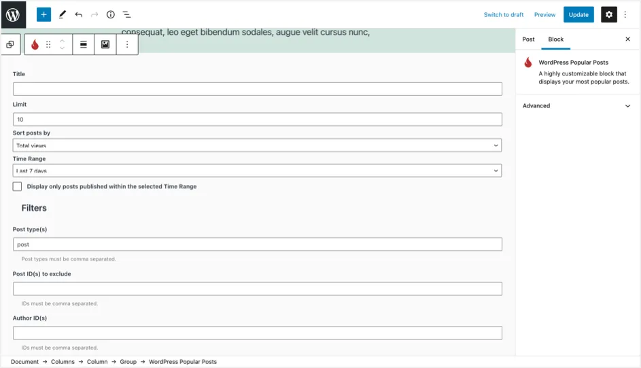The image size is (641, 368).
Task: Move the block up with arrow
Action: pyautogui.click(x=62, y=41)
